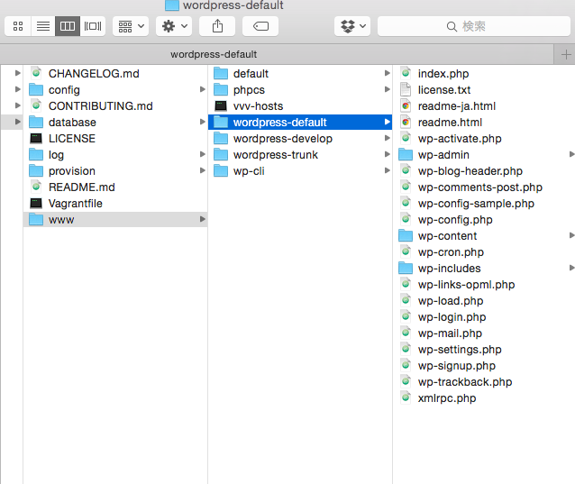Open the wp-content folder
Screen dimensions: 575x484
pyautogui.click(x=484, y=236)
